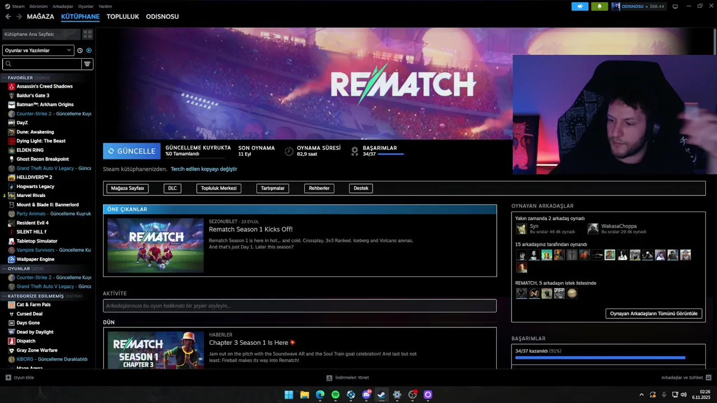Open the Mağaza Sayfası button
Viewport: 717px width, 403px height.
coord(128,188)
